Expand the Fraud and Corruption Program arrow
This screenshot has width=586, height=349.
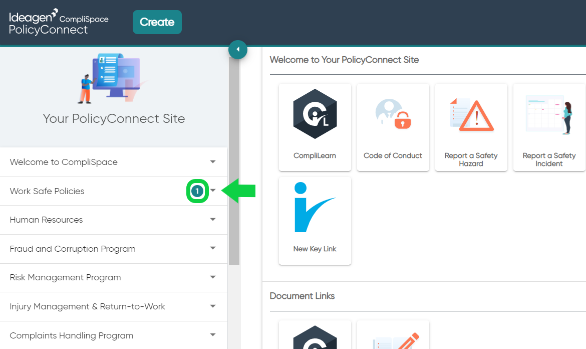point(213,248)
